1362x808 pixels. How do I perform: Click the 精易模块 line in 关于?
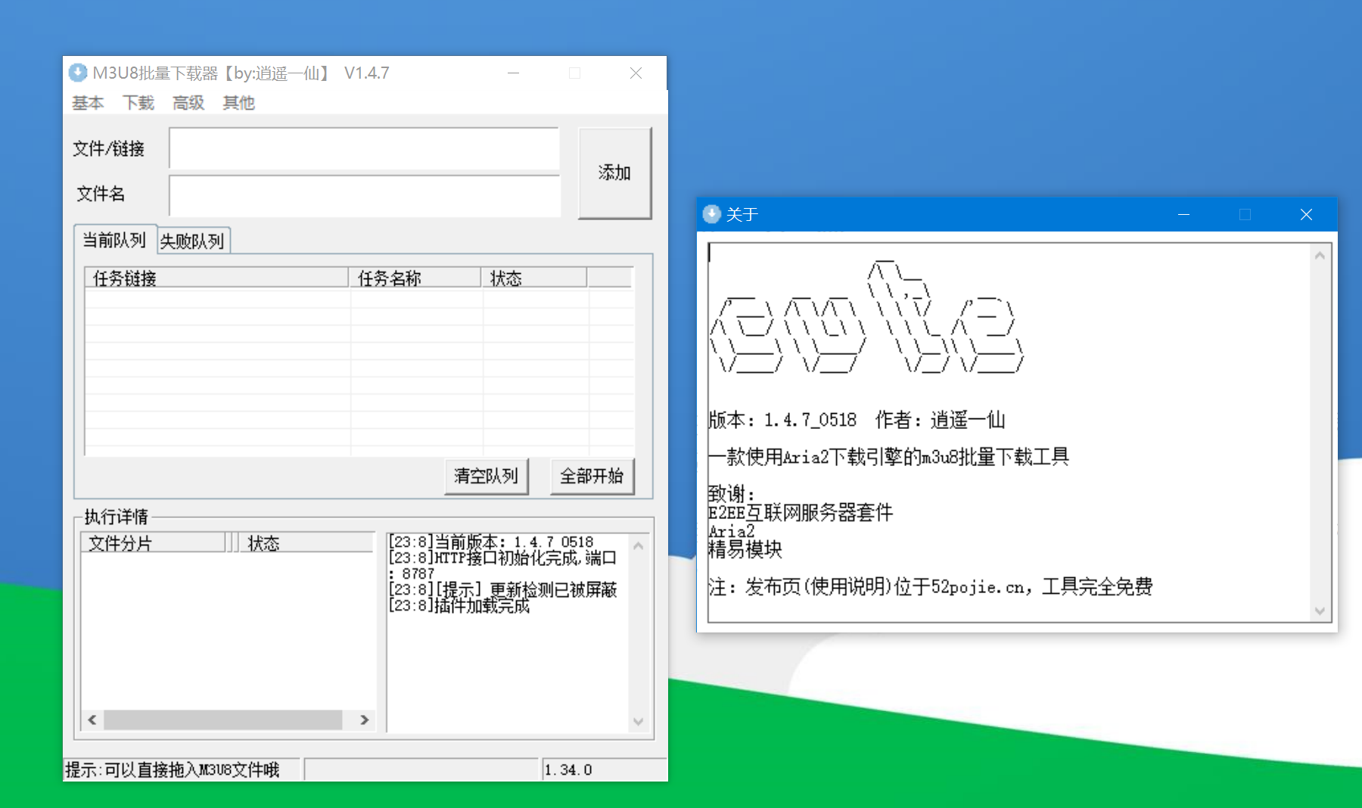pyautogui.click(x=745, y=549)
